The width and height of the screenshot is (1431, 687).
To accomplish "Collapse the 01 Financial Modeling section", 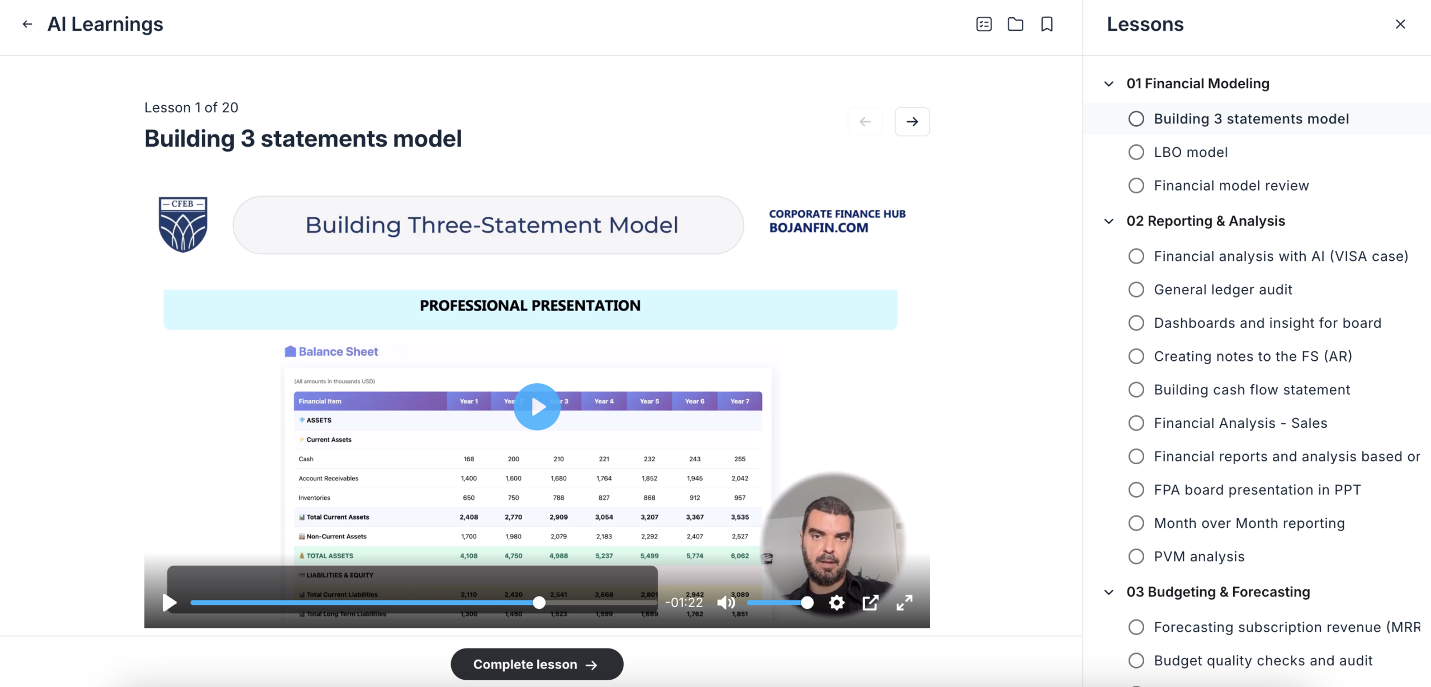I will click(x=1109, y=84).
